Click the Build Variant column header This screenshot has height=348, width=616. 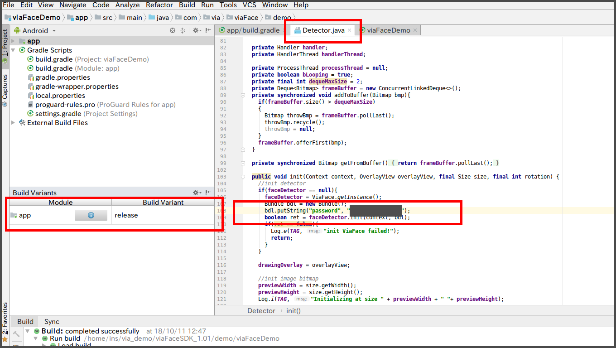163,203
